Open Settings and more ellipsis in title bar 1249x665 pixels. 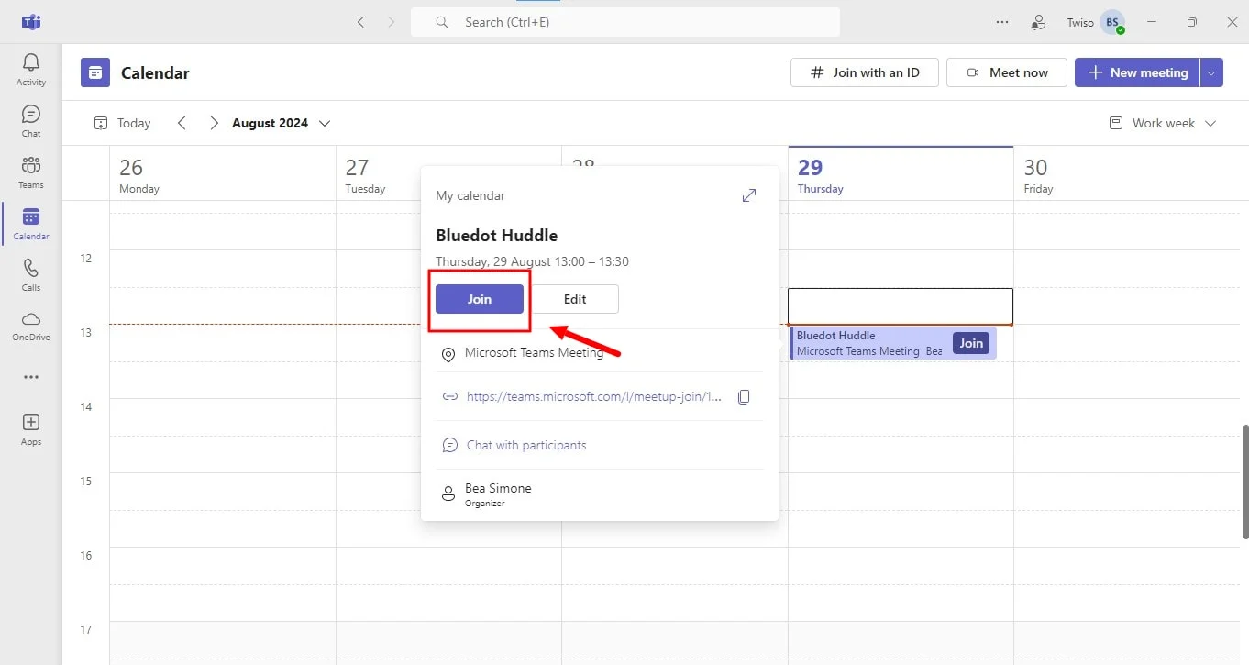(x=1002, y=22)
